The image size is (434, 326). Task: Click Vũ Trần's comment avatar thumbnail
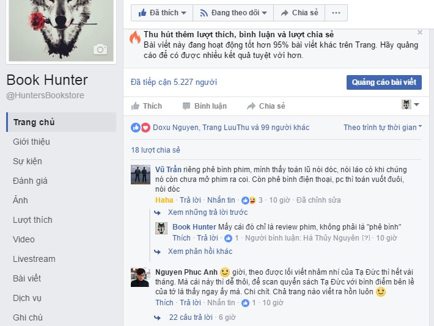click(141, 175)
